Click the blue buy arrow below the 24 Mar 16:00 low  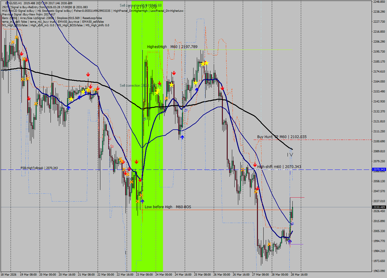(x=182, y=137)
